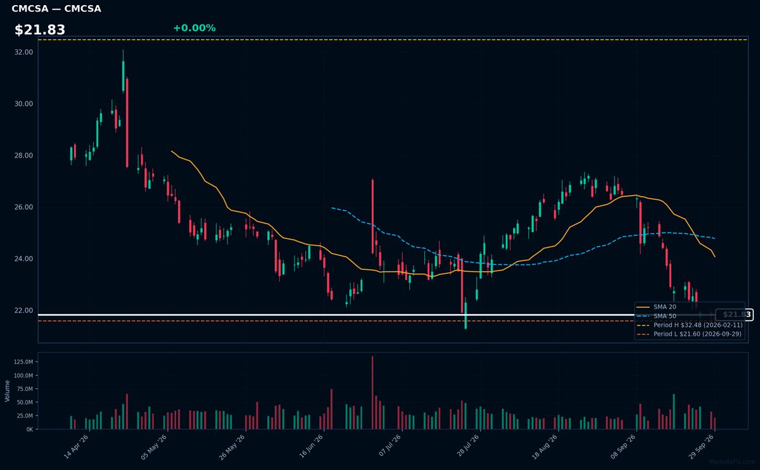Click the 24.00 price axis label
The width and height of the screenshot is (760, 470).
(24, 259)
